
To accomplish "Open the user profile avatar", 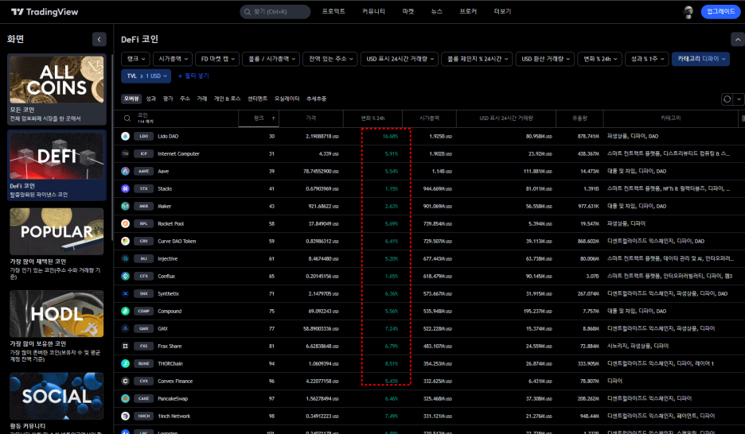I will click(688, 12).
